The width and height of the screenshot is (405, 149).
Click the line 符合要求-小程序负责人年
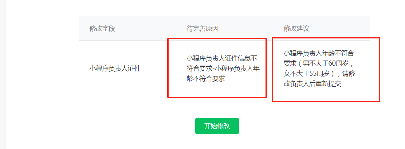click(223, 69)
